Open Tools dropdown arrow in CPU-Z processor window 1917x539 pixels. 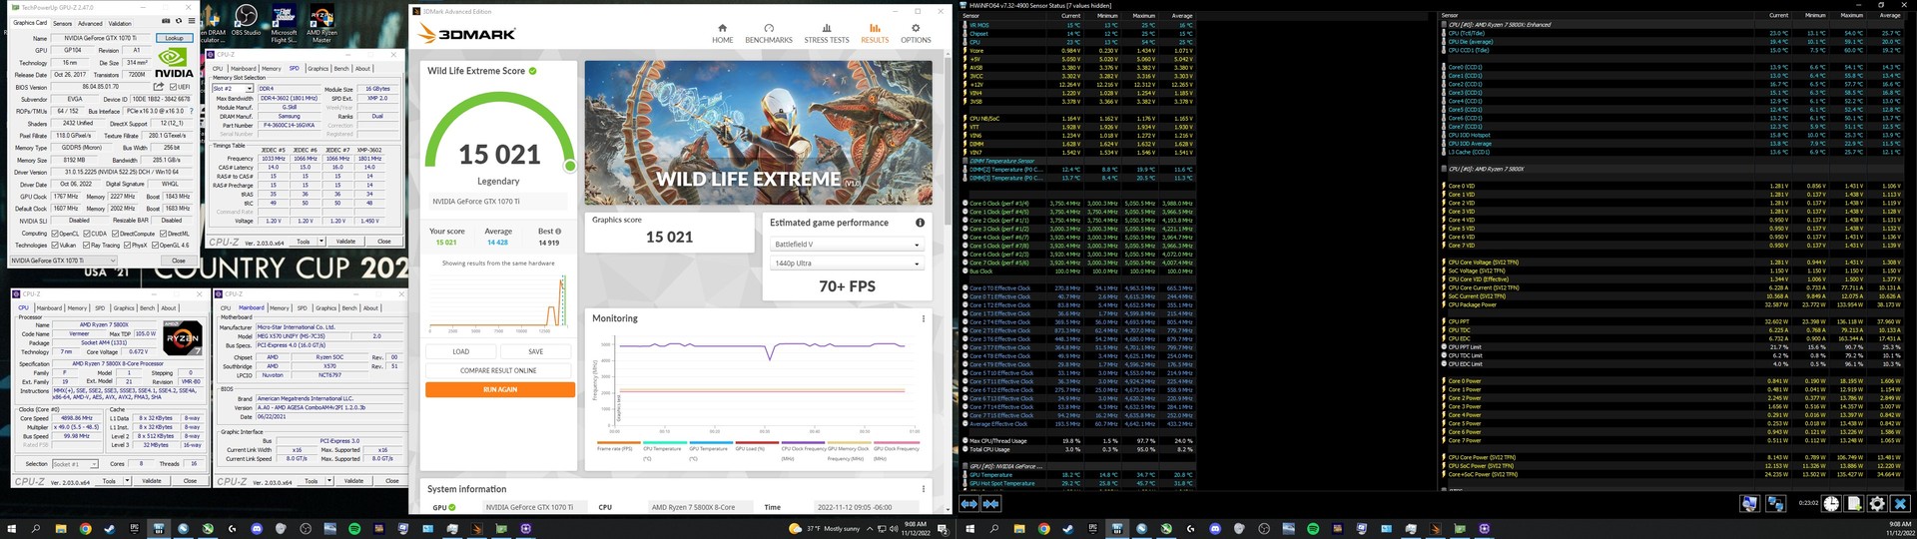(128, 481)
